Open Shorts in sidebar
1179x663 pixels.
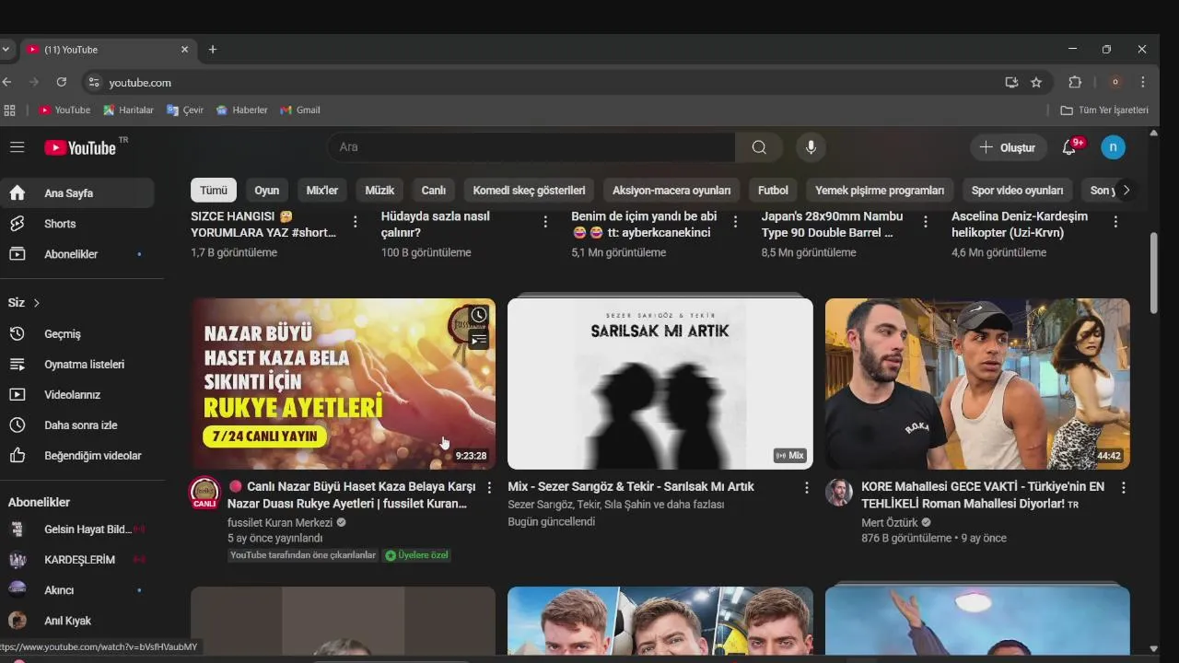(77, 224)
